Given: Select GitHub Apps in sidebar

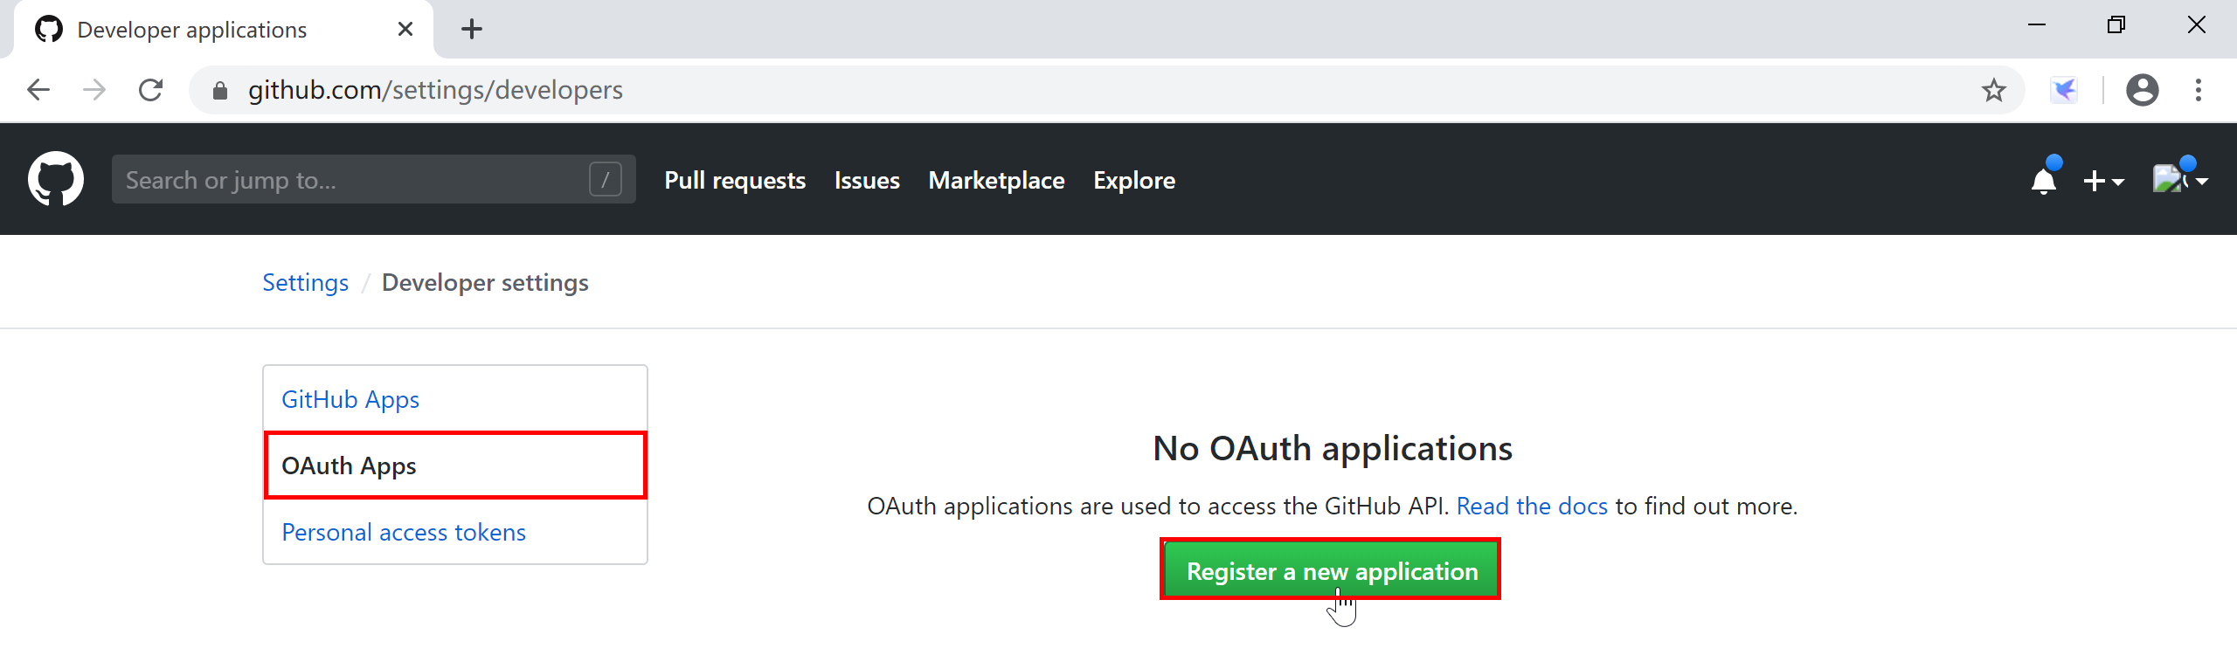Looking at the screenshot, I should click(x=350, y=399).
